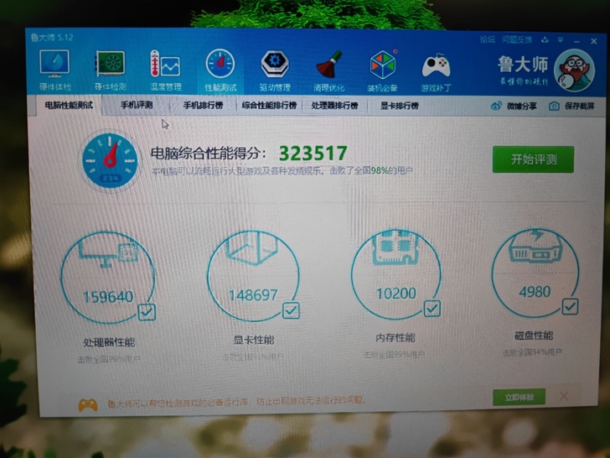Switch to 处理器排行榜 tab
This screenshot has width=610, height=458.
tap(334, 105)
